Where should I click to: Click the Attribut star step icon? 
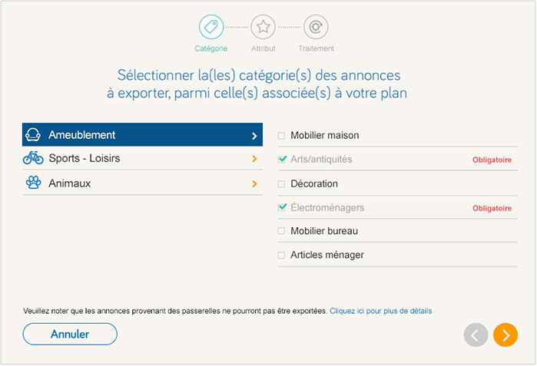264,27
